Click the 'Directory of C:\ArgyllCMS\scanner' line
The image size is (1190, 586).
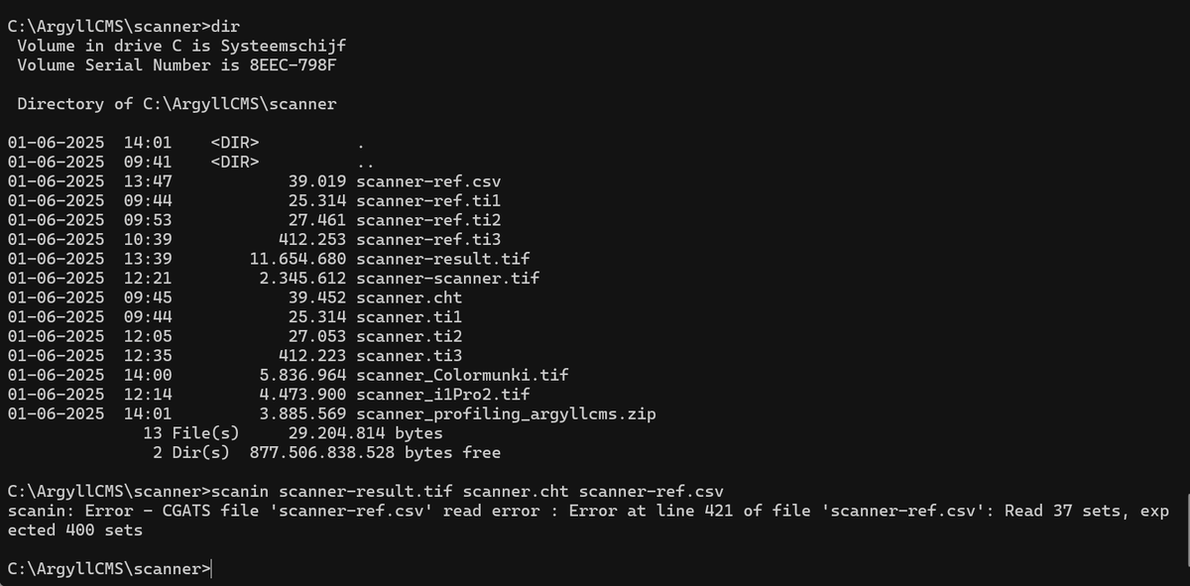point(177,103)
